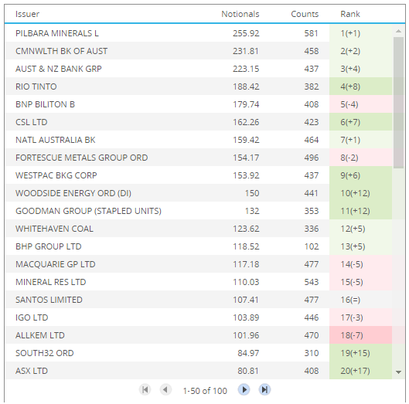Go to the next page of results
409x404 pixels.
(x=244, y=390)
